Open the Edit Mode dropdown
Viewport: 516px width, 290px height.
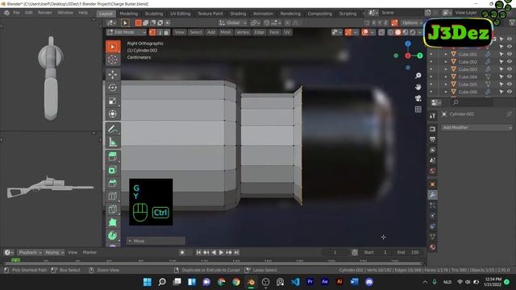[127, 32]
